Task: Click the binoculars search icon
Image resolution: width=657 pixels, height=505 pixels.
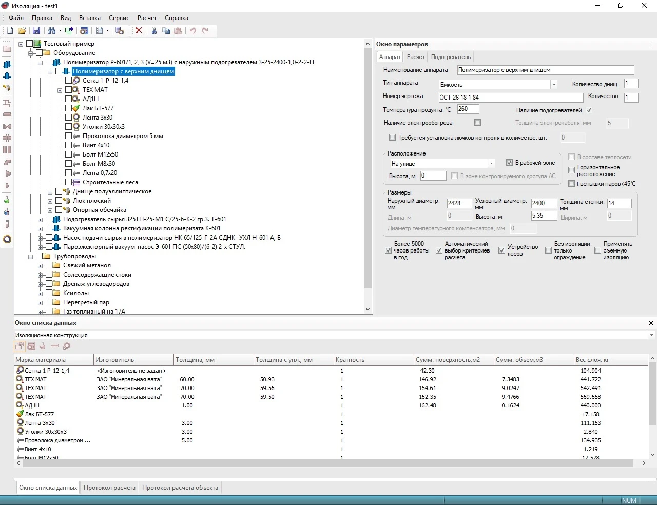Action: pyautogui.click(x=51, y=31)
